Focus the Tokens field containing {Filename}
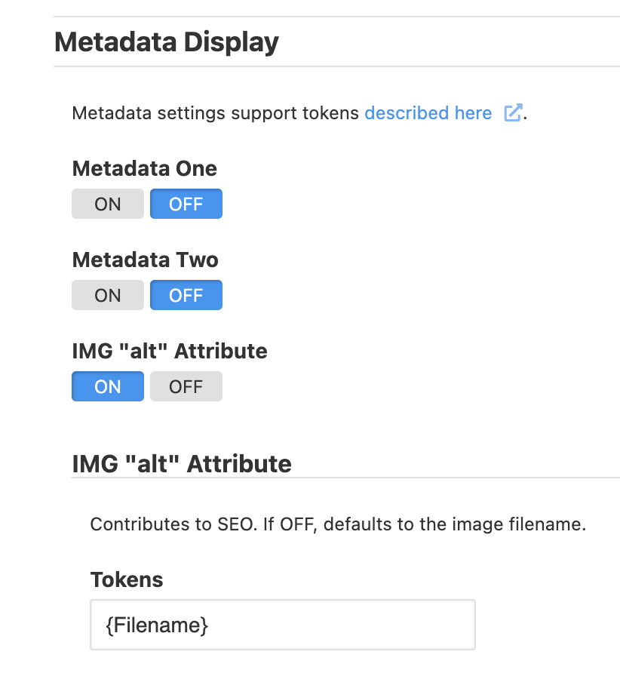This screenshot has height=673, width=620. click(x=282, y=625)
